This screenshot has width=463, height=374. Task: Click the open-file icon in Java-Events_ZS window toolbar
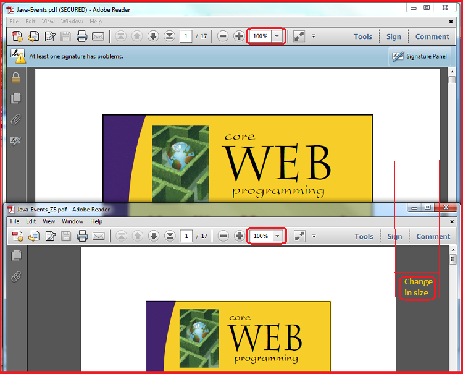[34, 236]
